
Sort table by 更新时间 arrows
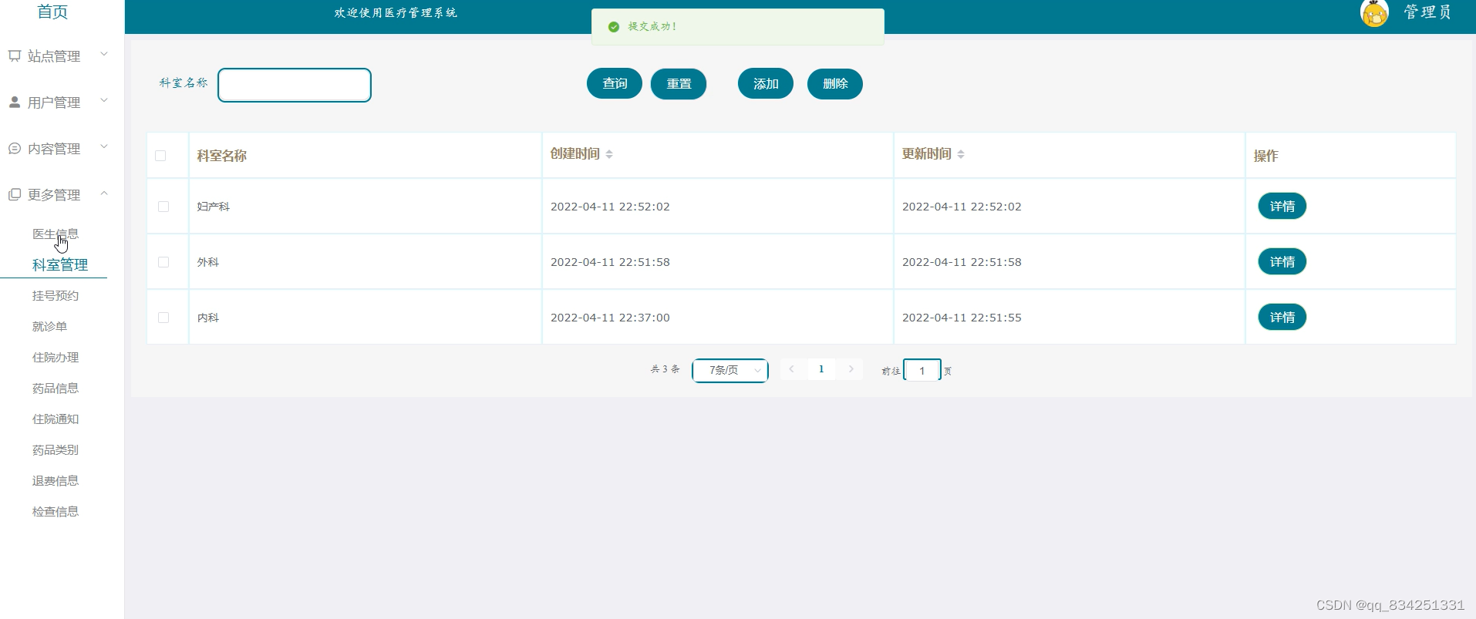[961, 154]
